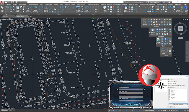Image resolution: width=189 pixels, height=112 pixels.
Task: Click Map Publish in Tools panel
Action: click(158, 41)
